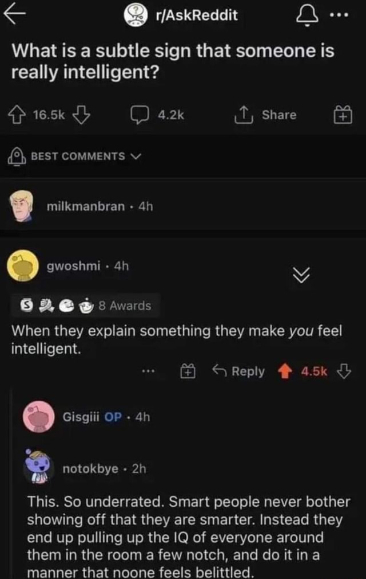Downvote gwoshmi's comment

pos(343,371)
